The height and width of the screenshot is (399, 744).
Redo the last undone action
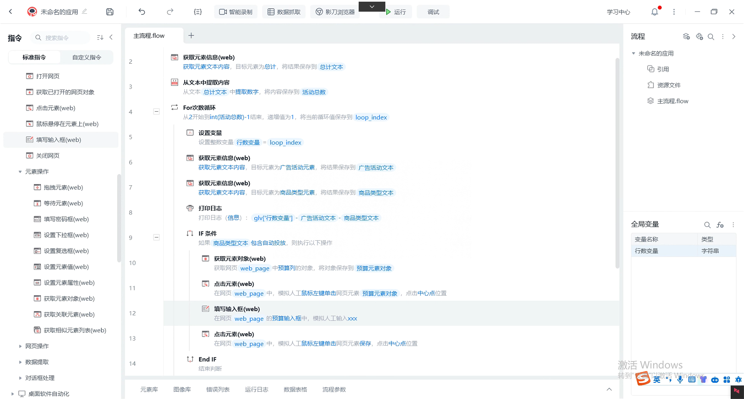point(170,12)
